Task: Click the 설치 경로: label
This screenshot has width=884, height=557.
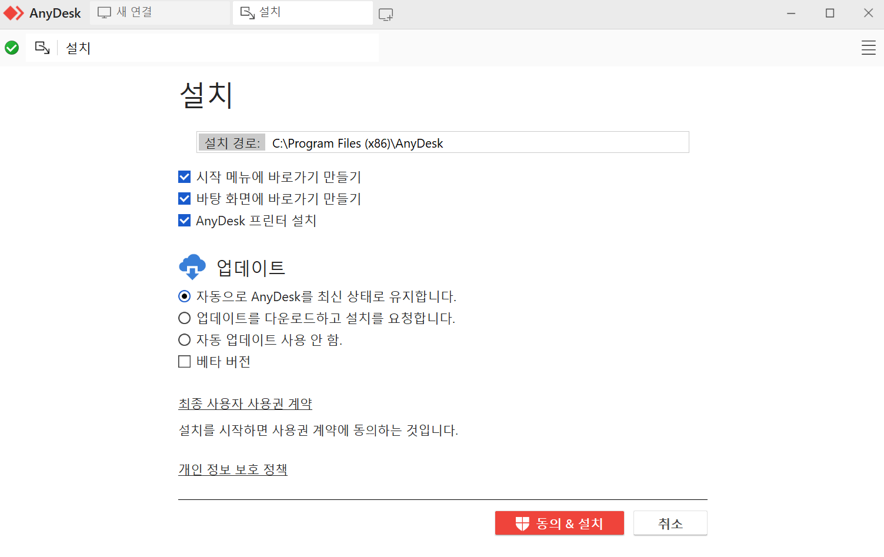Action: [x=232, y=143]
